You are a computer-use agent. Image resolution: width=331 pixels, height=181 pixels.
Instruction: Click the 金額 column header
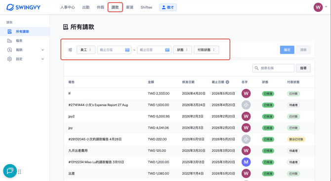pos(151,82)
